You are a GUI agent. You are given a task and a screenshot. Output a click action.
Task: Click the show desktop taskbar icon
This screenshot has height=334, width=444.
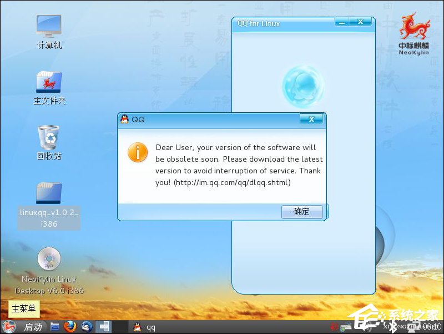104,327
